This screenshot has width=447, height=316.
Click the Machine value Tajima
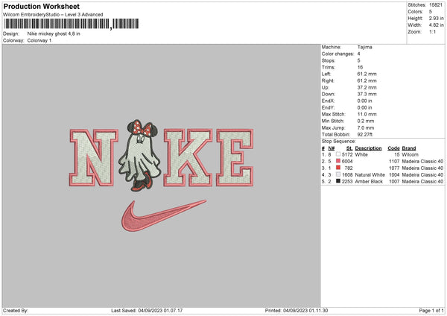pyautogui.click(x=364, y=47)
